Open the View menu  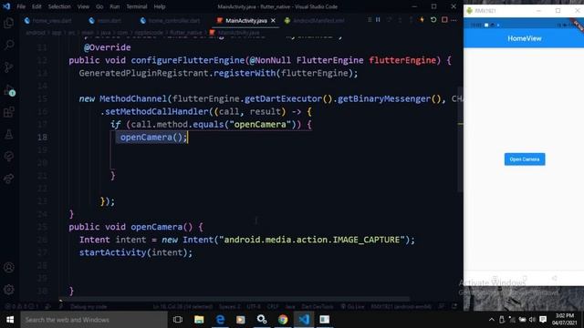click(x=83, y=6)
